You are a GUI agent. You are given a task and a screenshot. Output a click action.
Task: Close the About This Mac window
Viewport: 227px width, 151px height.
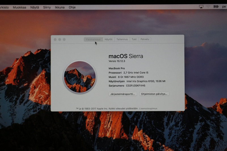[55, 39]
